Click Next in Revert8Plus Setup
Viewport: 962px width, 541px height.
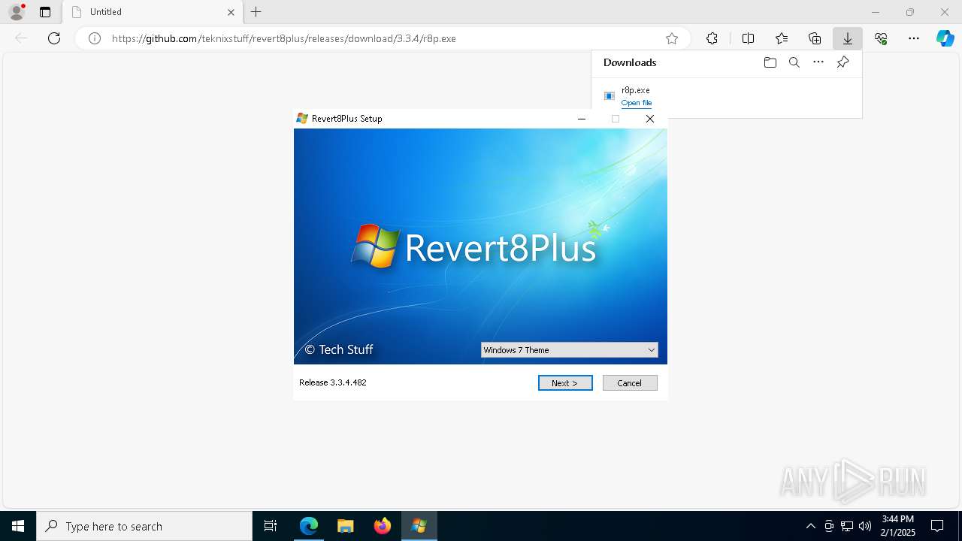[x=565, y=383]
